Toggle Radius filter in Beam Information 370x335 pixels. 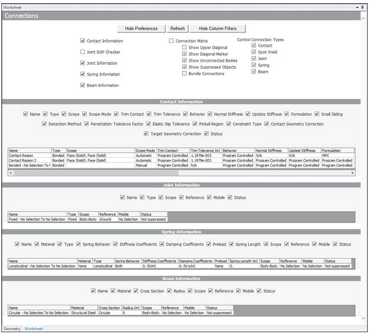(x=169, y=291)
